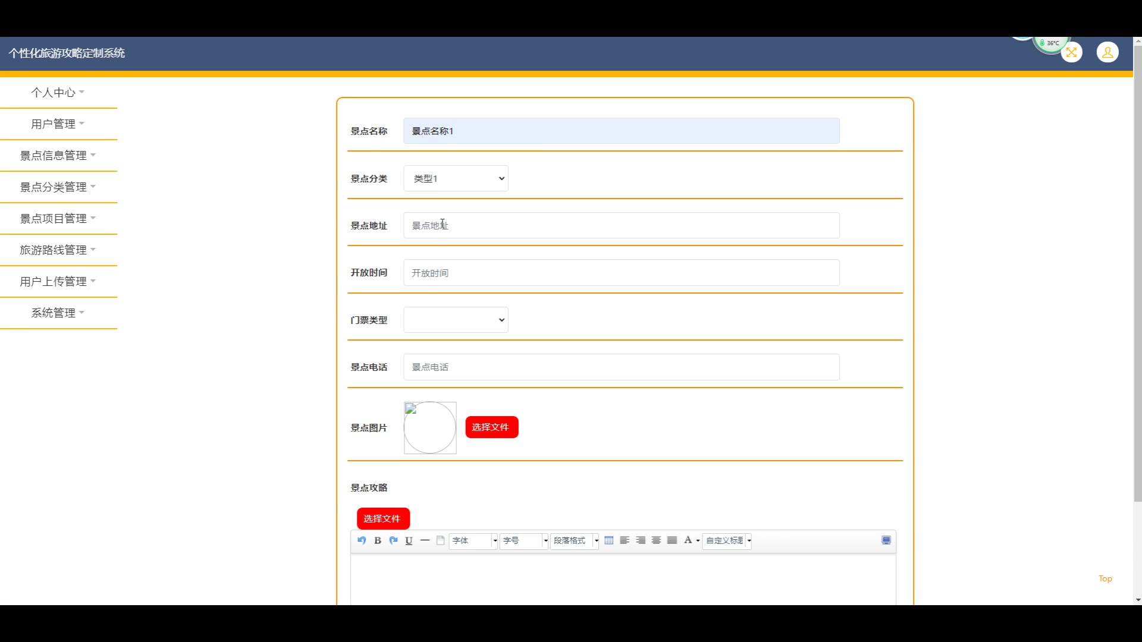Open the 门票类型 dropdown
This screenshot has width=1142, height=642.
[x=456, y=320]
